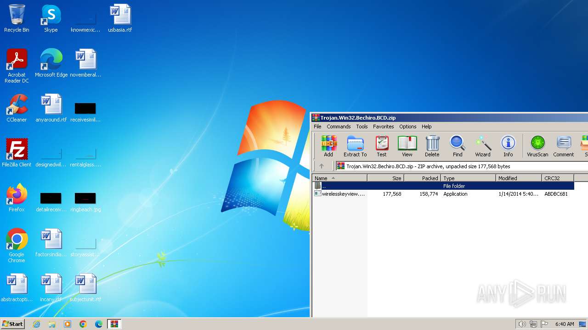
Task: Sort by the Name column header
Action: (x=340, y=178)
